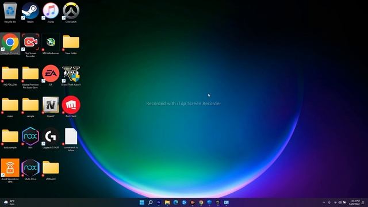Open the Wi-Fi network tray icon
This screenshot has height=207, width=368.
tap(335, 202)
